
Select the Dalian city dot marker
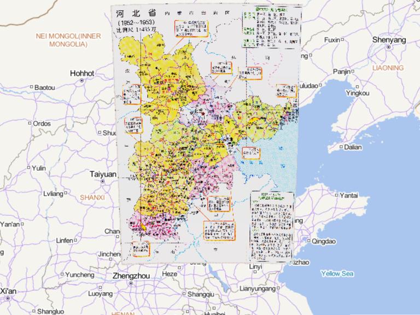click(x=340, y=147)
